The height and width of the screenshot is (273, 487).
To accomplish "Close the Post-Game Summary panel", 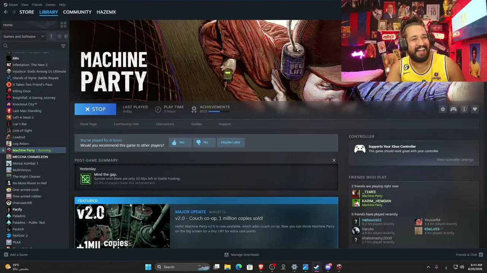I will pyautogui.click(x=334, y=160).
